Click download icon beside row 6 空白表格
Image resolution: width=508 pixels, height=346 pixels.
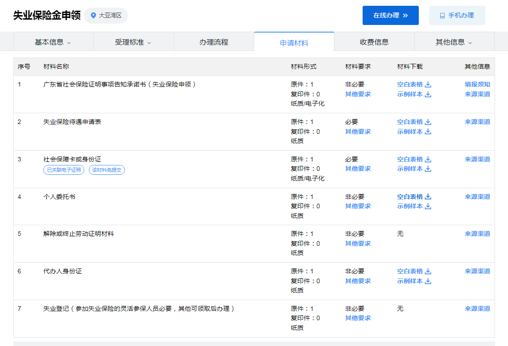428,271
